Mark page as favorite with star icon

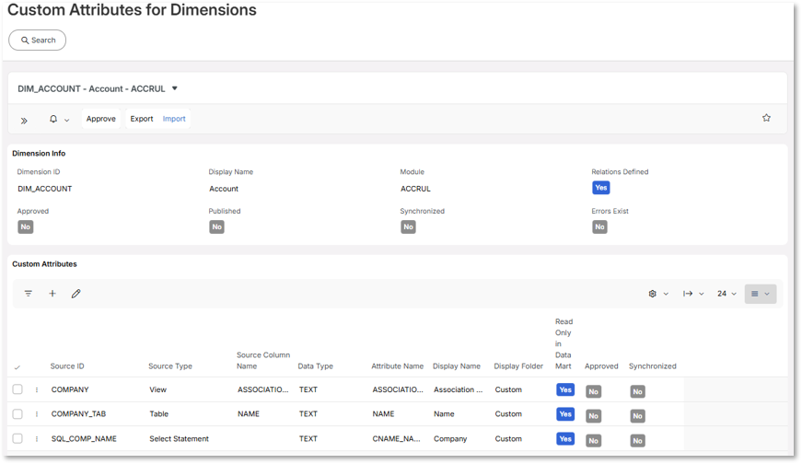point(766,118)
